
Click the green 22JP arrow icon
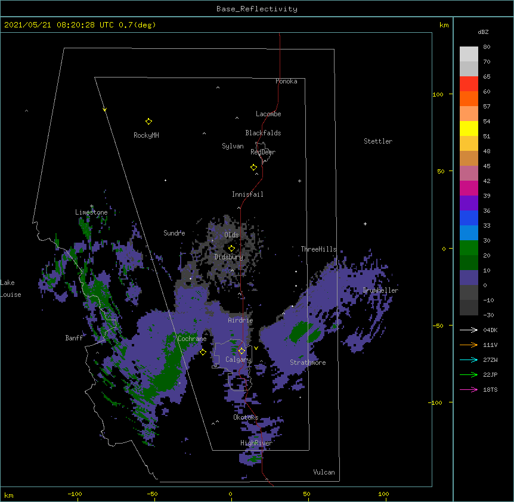(469, 374)
